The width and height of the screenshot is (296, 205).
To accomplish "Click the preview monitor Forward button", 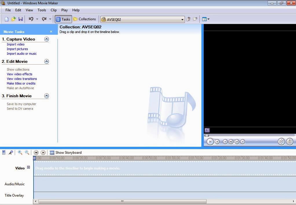I will (242, 142).
